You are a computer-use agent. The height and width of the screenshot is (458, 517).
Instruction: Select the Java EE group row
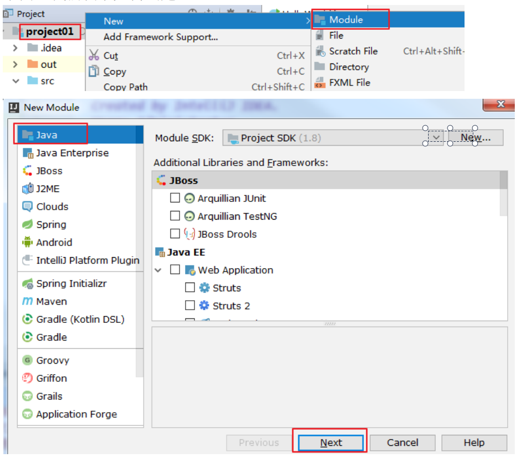[326, 252]
